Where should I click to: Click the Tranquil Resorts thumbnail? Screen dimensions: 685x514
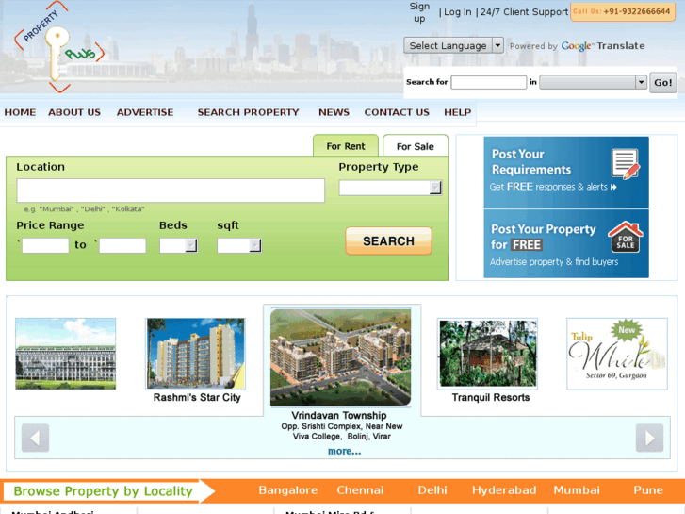487,354
